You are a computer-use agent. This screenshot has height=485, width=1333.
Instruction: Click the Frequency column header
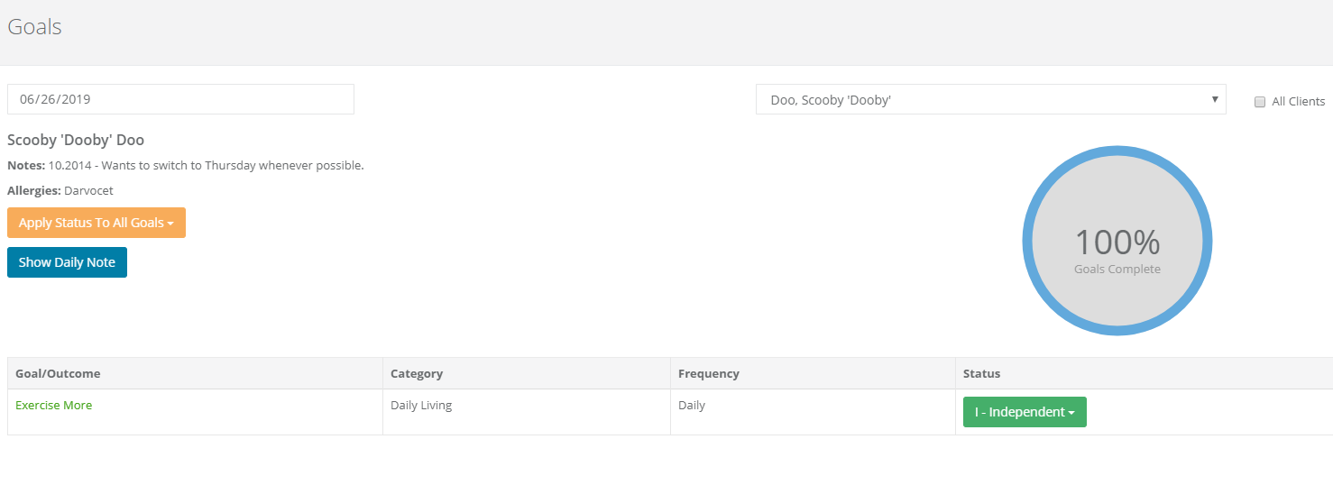pos(709,373)
